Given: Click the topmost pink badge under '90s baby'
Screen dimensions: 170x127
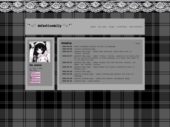Looking at the screenshot, I should [35, 73].
